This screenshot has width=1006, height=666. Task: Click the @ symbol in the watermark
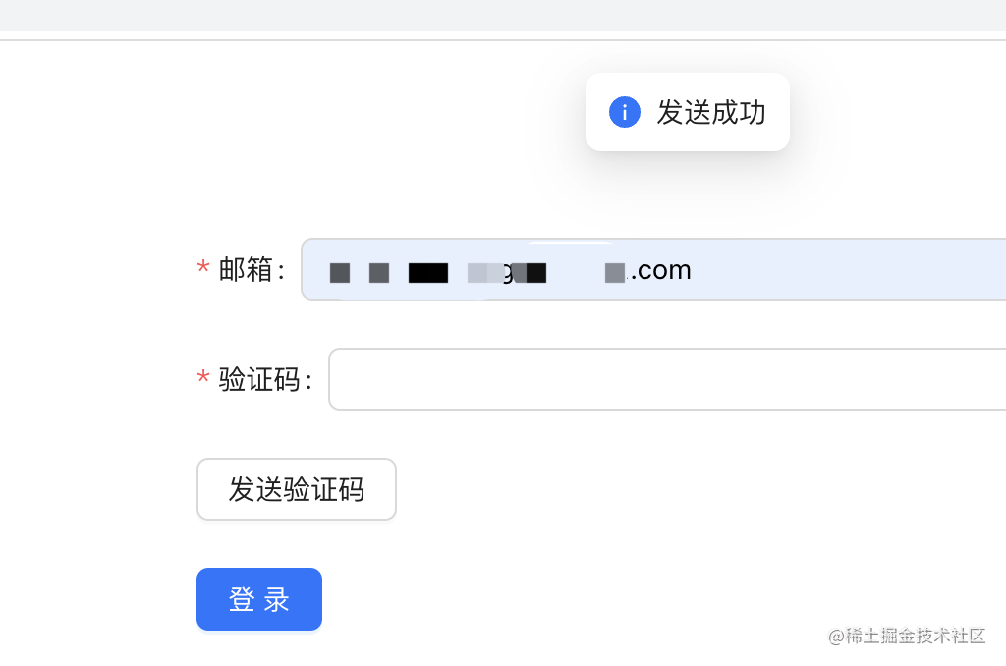tap(836, 637)
